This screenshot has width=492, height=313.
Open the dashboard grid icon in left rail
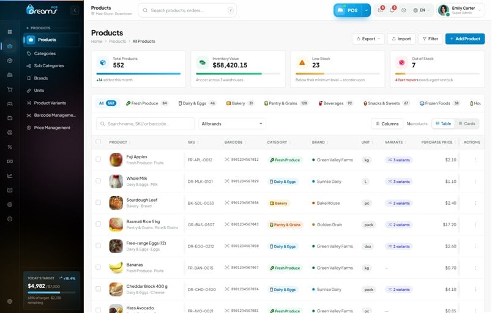tap(10, 32)
